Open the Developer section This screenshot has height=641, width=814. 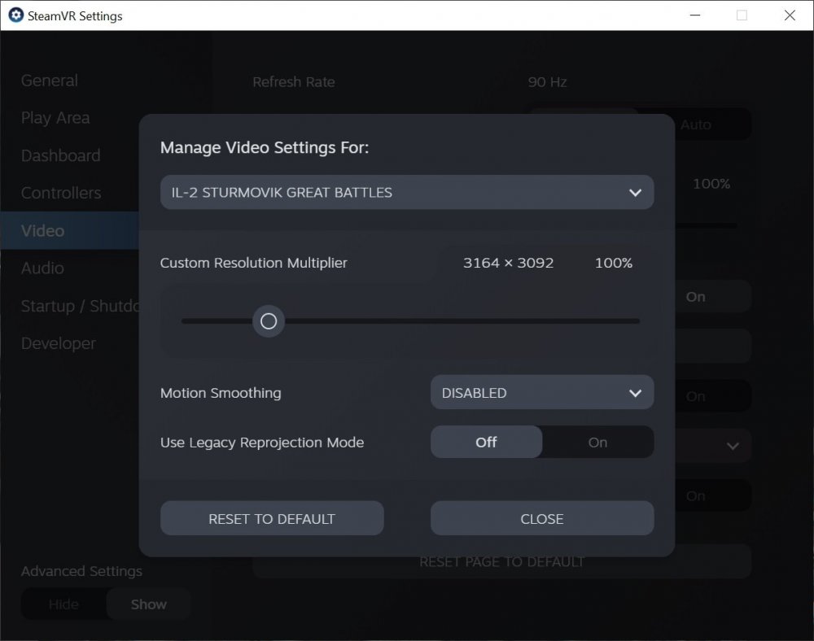coord(58,342)
